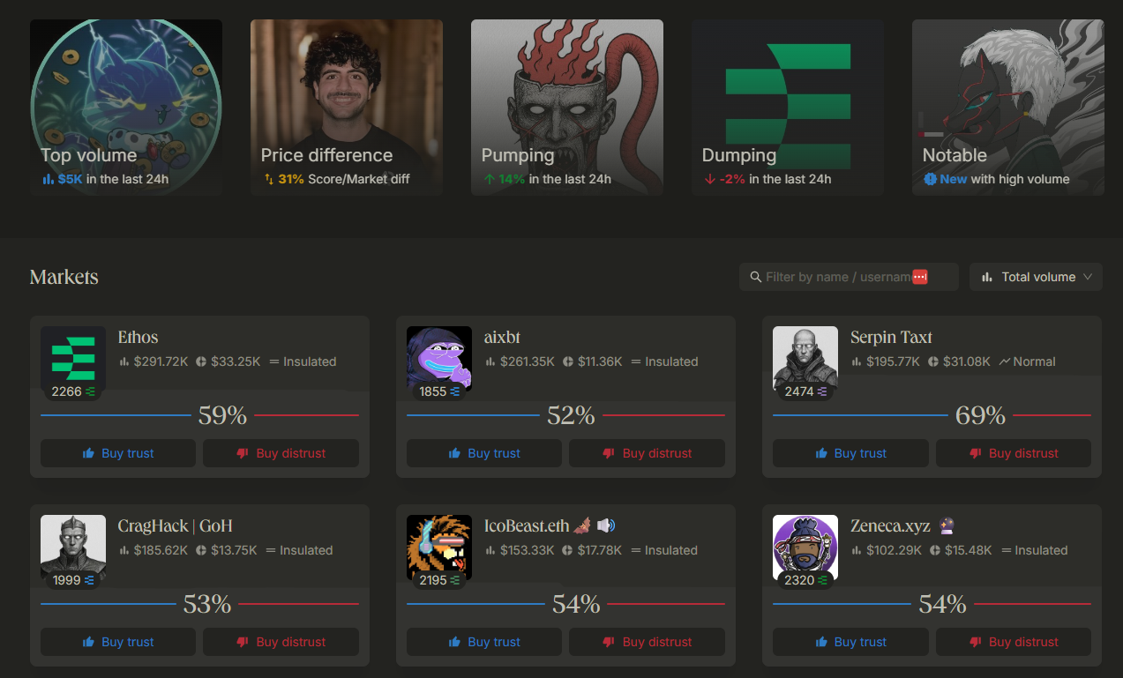Select the Pumping featured card
The height and width of the screenshot is (678, 1123).
567,108
